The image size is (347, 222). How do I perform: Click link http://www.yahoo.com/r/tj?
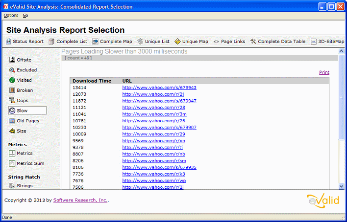coord(152,147)
